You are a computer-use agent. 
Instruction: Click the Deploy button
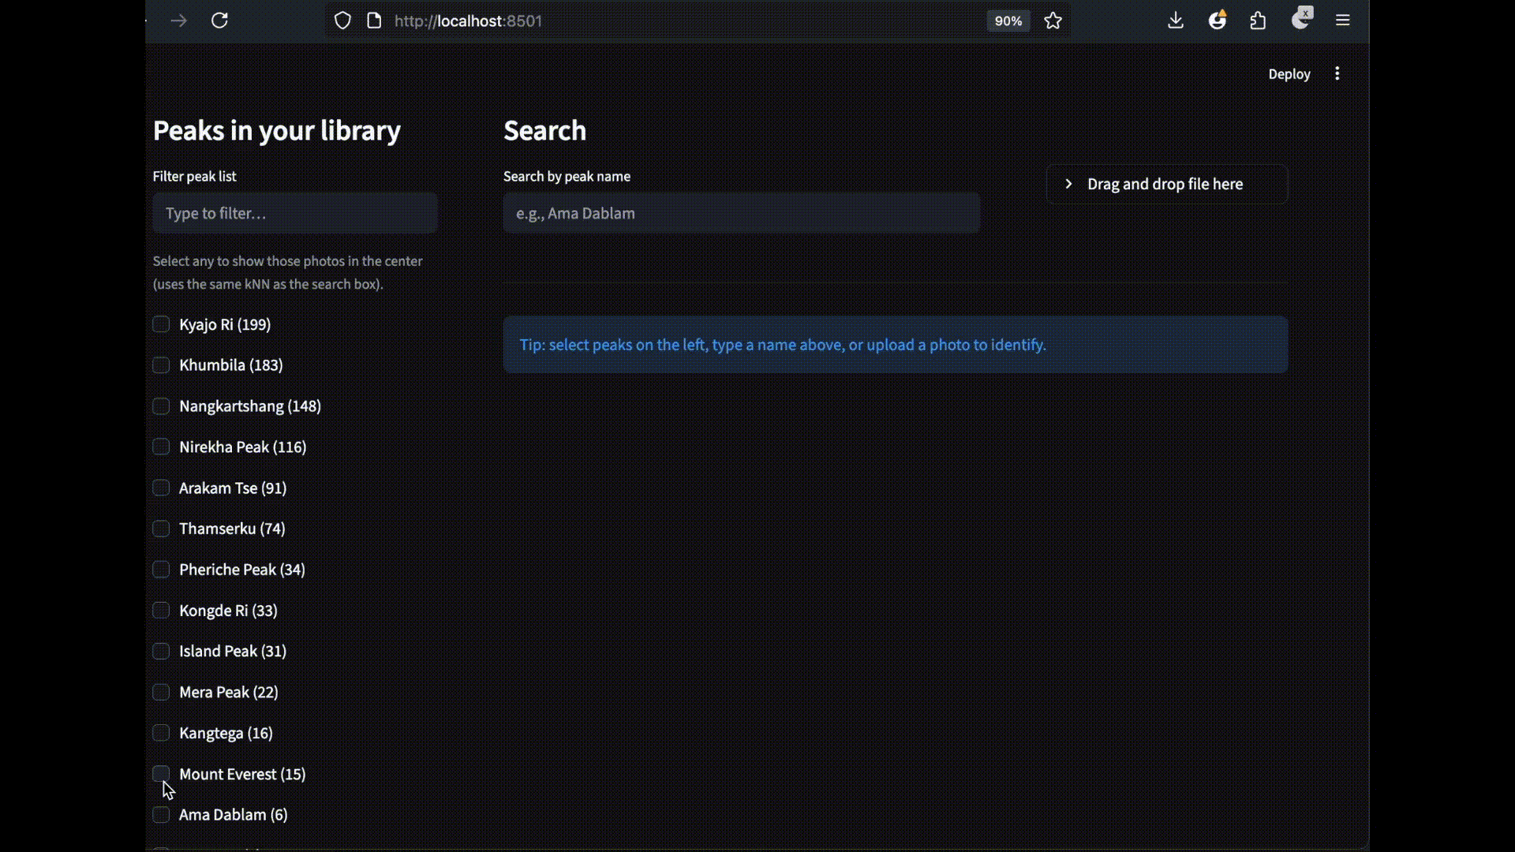click(x=1289, y=73)
